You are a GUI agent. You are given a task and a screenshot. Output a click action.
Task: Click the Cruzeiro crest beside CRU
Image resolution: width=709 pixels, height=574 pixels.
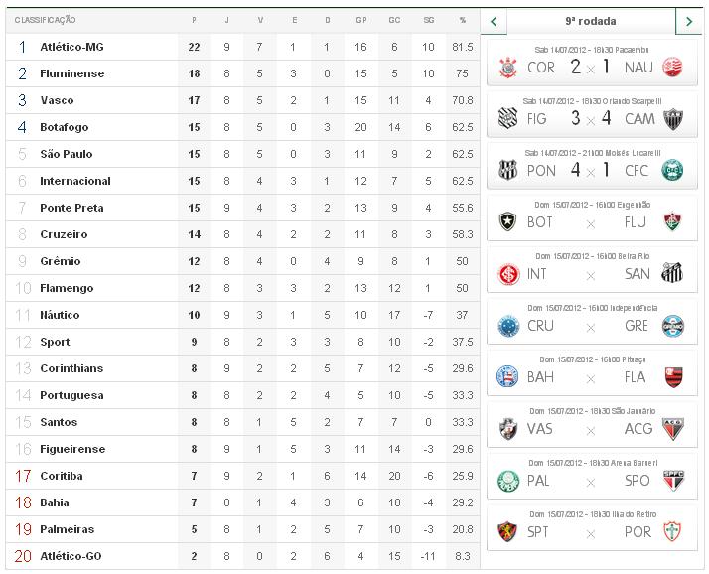pos(508,325)
